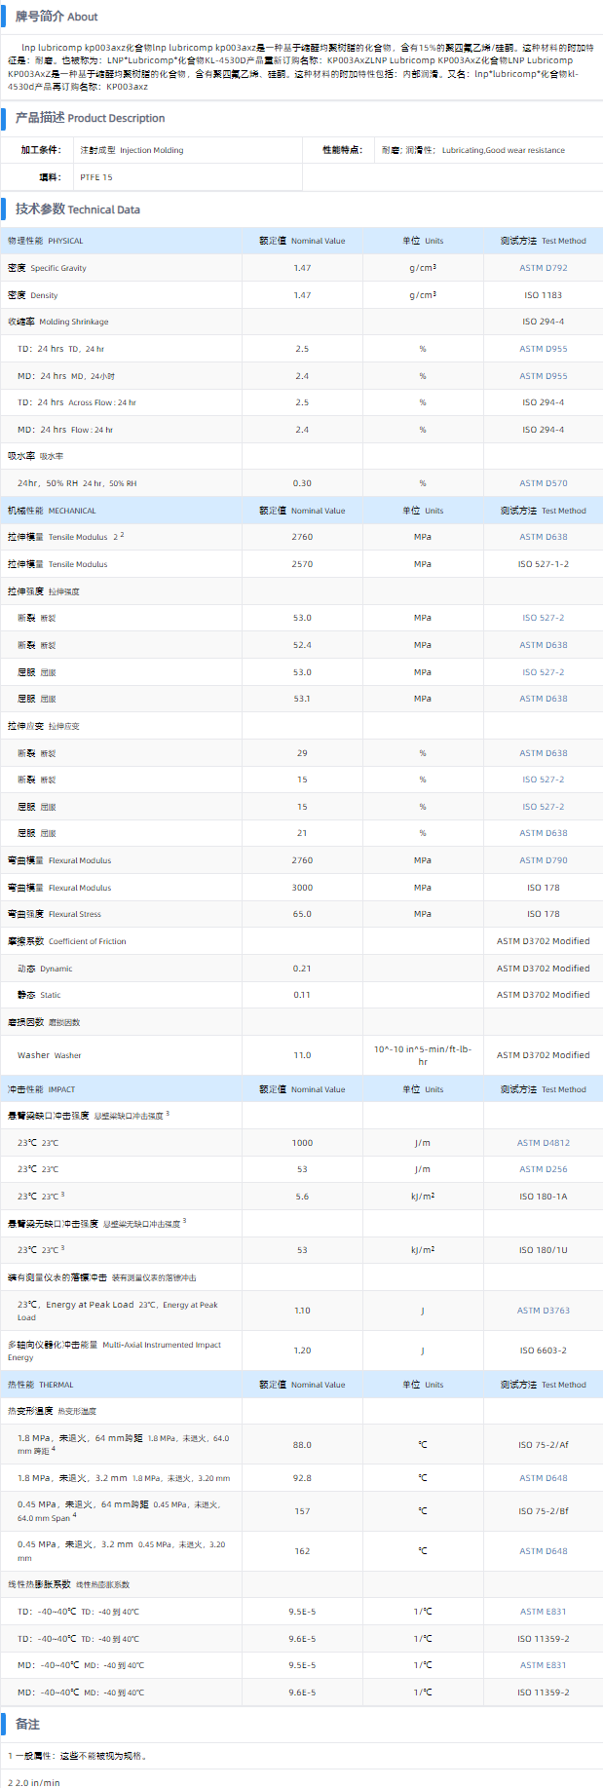Click the 备注 notes section heading
Screen dimensions: 603x1788
pos(27,1724)
